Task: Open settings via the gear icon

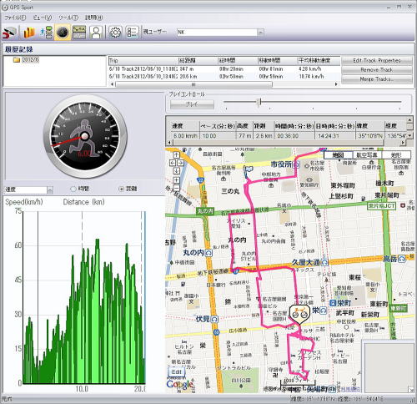Action: 115,33
